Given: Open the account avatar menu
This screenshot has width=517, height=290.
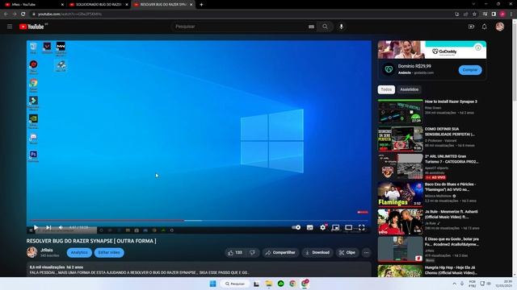Looking at the screenshot, I should 500,27.
